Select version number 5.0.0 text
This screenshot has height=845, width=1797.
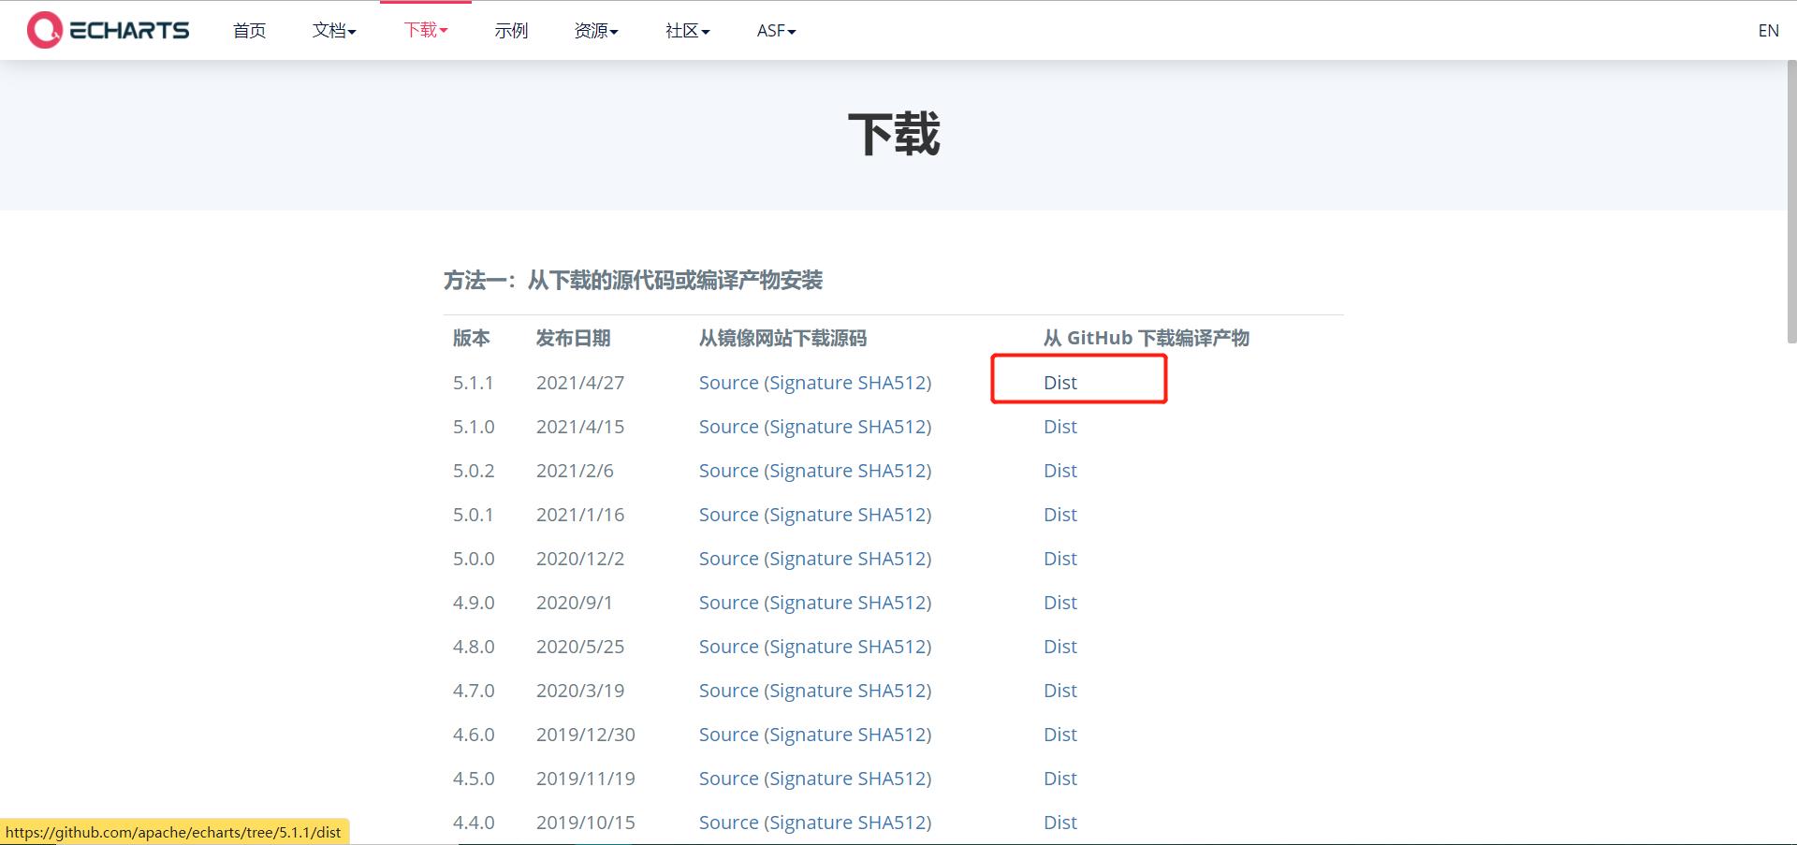click(x=473, y=559)
